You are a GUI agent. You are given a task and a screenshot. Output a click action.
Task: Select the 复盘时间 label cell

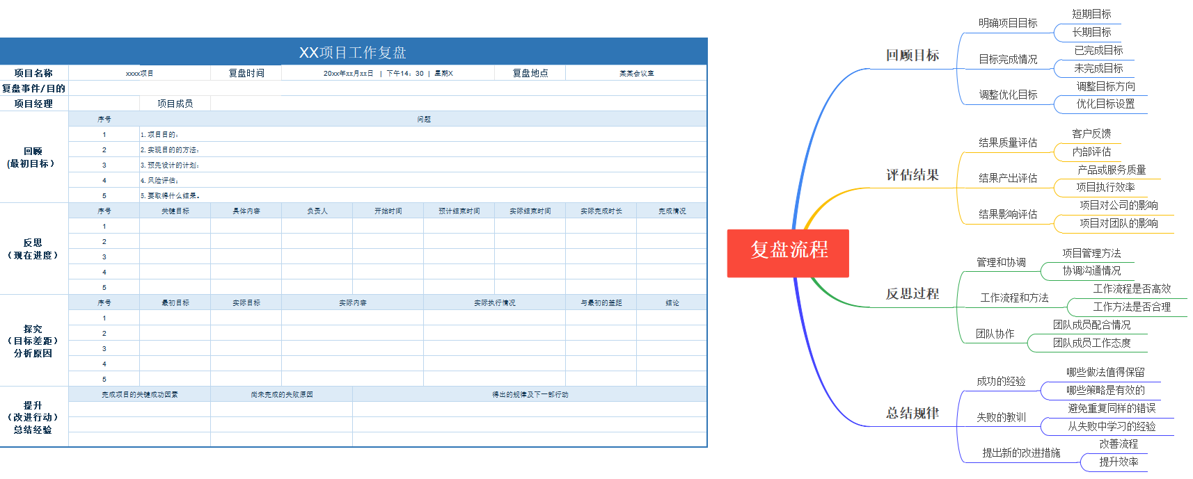[x=246, y=73]
